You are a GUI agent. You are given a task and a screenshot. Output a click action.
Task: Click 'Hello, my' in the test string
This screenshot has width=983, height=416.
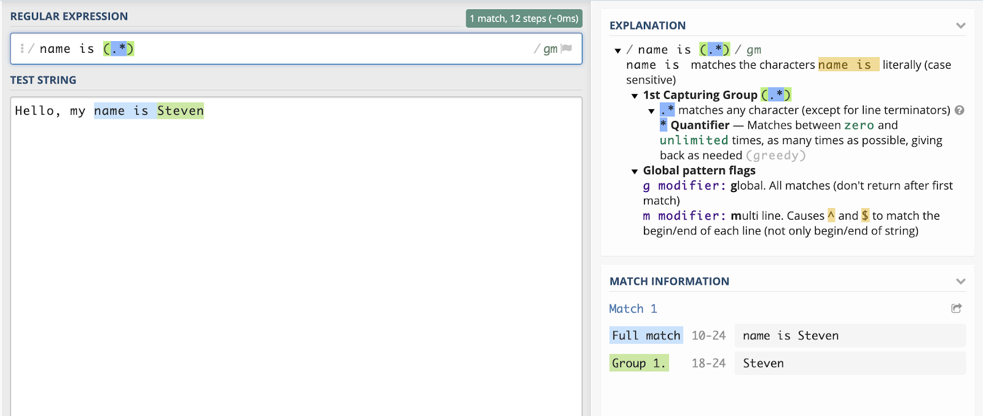point(50,111)
